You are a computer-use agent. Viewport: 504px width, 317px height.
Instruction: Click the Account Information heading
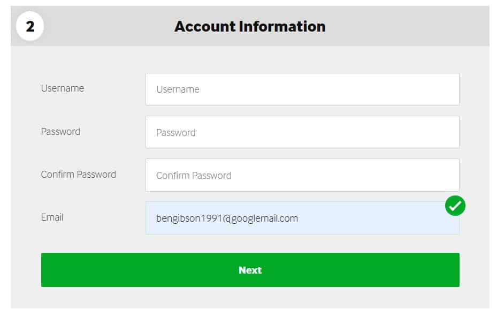250,26
